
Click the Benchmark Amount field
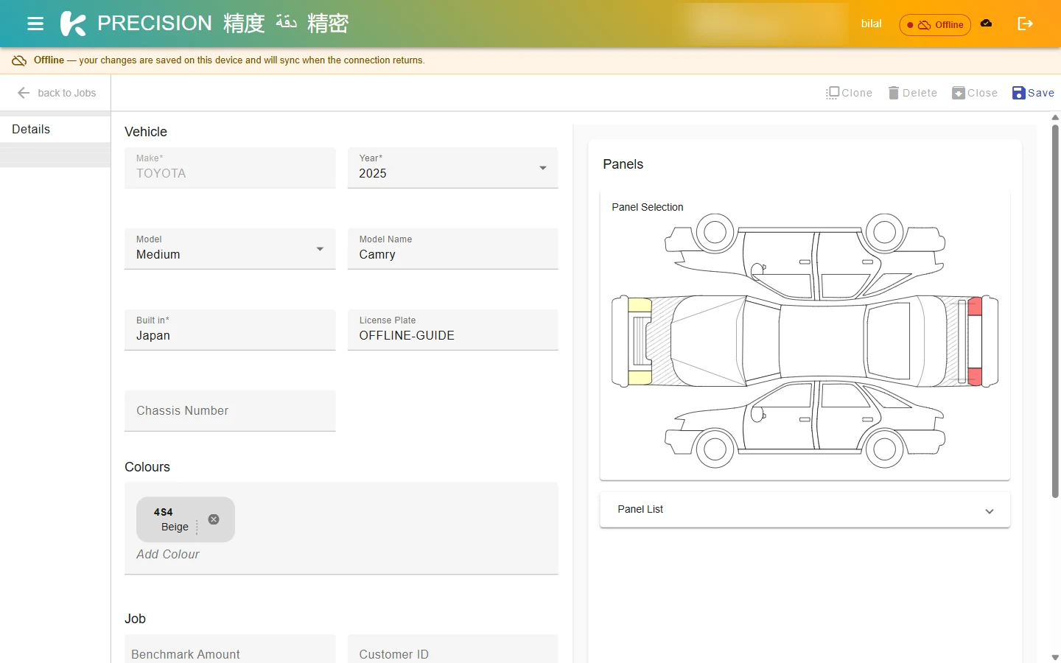coord(230,650)
